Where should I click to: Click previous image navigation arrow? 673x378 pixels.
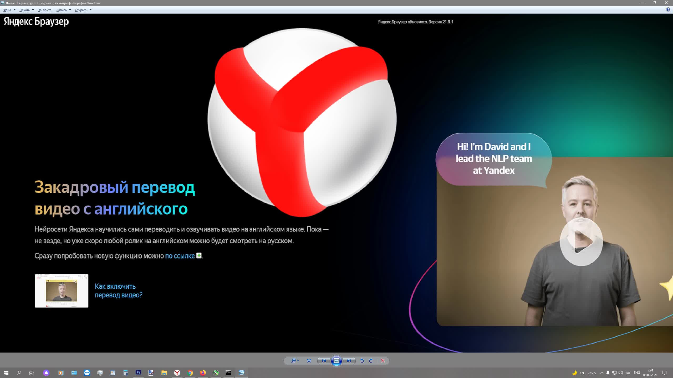coord(324,360)
